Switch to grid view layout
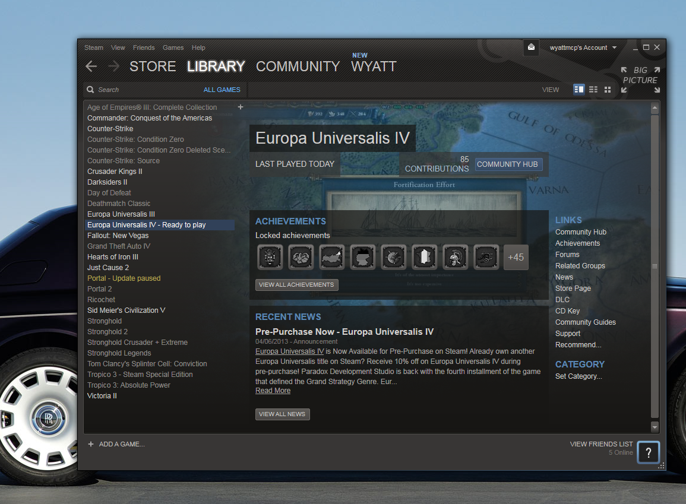Image resolution: width=686 pixels, height=504 pixels. tap(608, 90)
